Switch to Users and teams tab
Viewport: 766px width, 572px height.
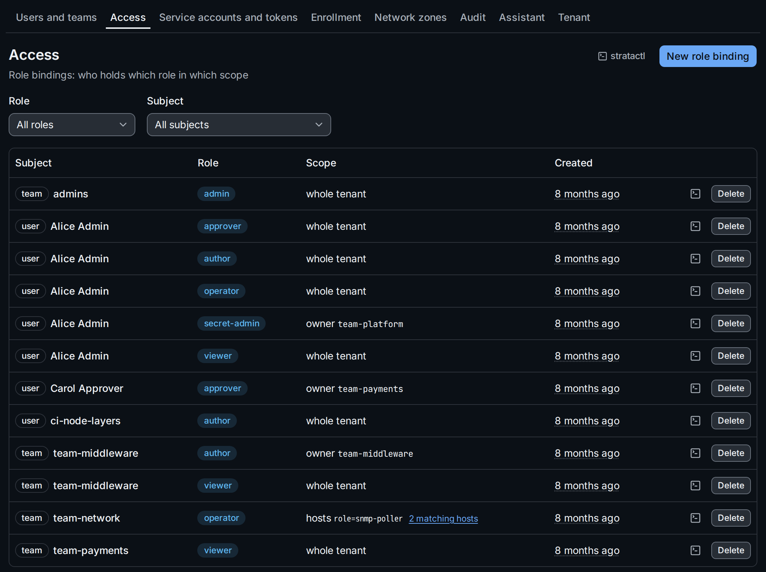[x=57, y=17]
